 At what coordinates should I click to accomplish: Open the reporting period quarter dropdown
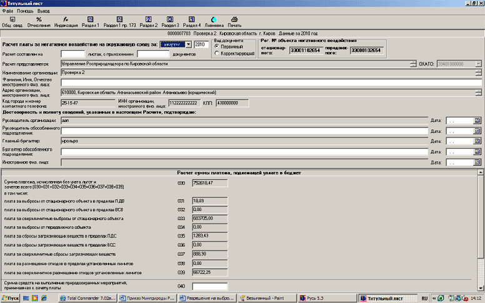pos(188,45)
